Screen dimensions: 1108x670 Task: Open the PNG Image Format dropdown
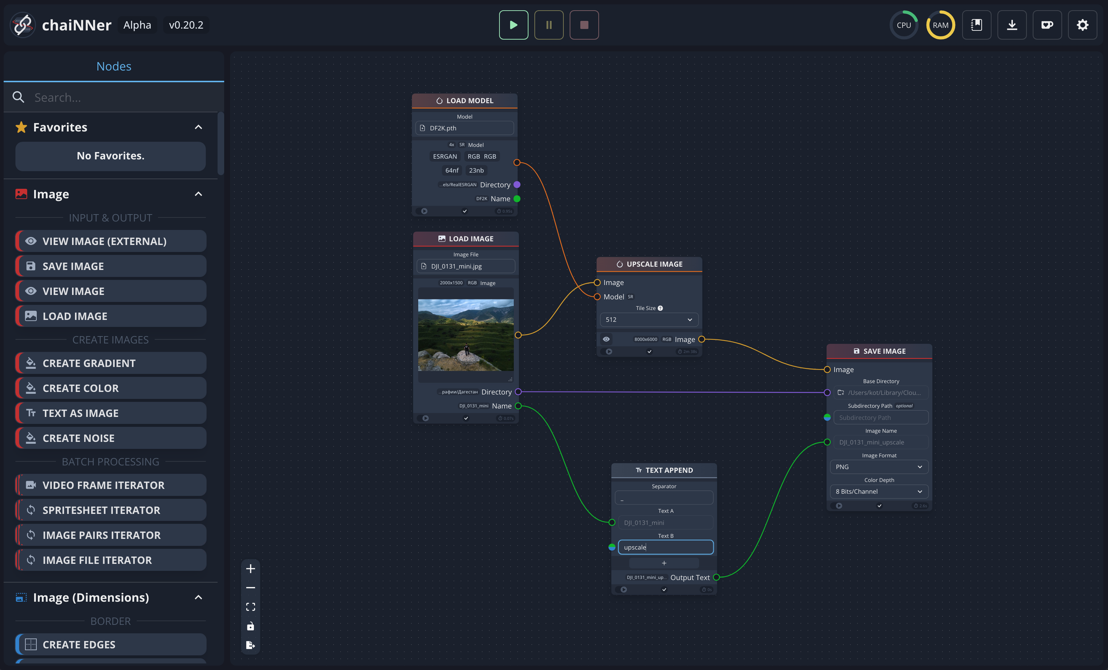[x=879, y=467]
